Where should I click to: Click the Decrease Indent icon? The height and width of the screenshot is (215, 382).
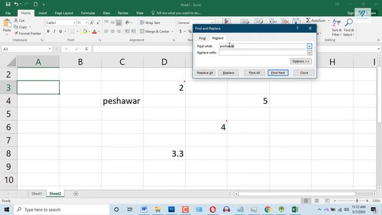click(127, 31)
